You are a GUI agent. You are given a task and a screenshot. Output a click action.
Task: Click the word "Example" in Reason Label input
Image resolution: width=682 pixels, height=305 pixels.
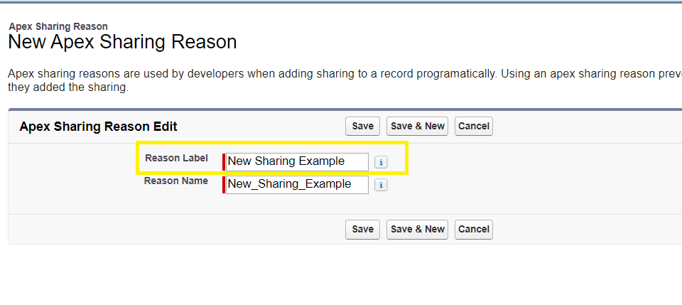(x=321, y=161)
